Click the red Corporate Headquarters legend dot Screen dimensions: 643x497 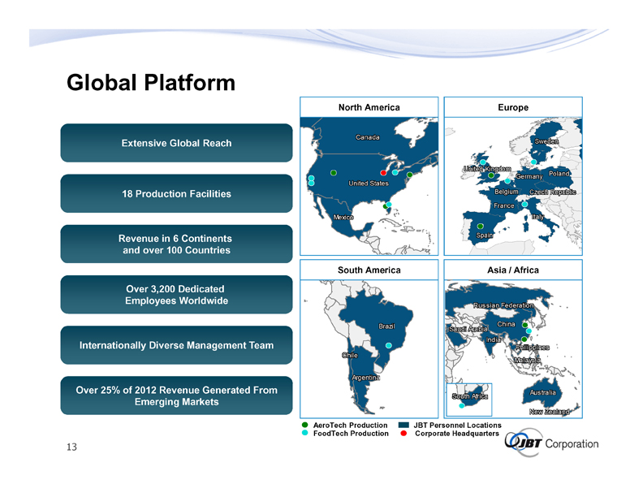click(403, 434)
